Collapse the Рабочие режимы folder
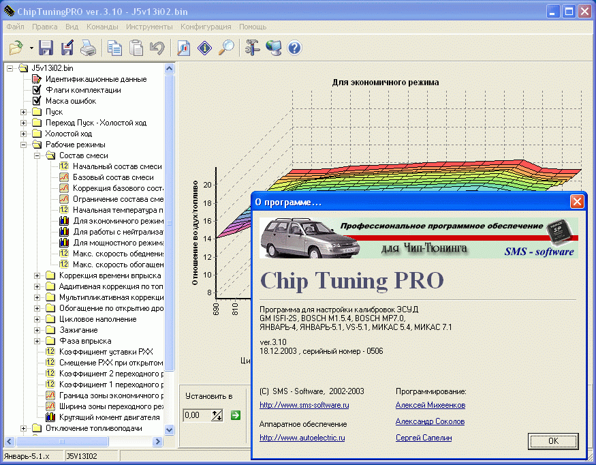The image size is (596, 465). coord(24,145)
